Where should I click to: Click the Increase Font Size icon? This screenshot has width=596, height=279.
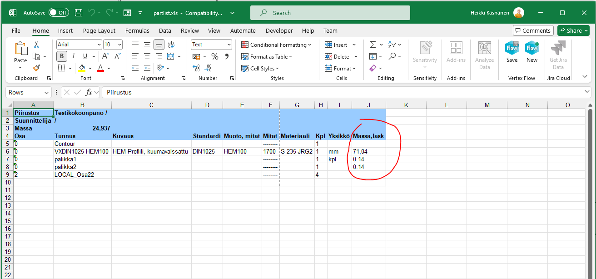[105, 56]
